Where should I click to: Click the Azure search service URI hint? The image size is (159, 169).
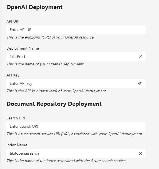click(x=75, y=134)
